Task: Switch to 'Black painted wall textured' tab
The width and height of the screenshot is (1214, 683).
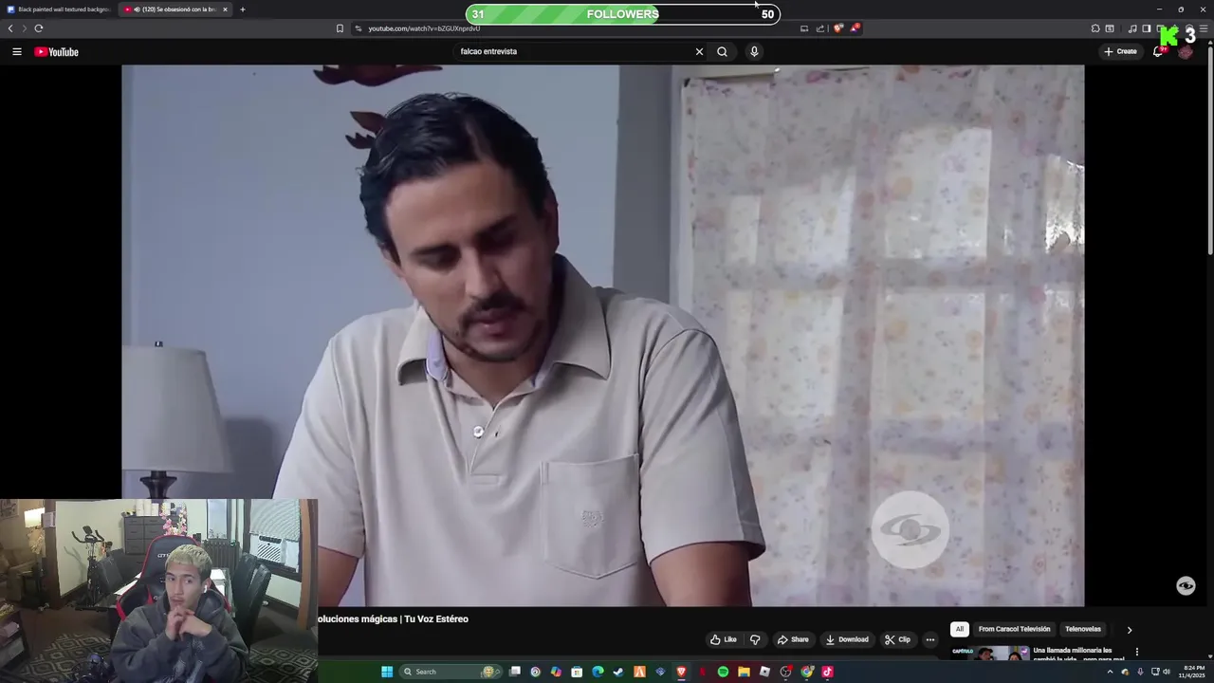Action: [59, 9]
